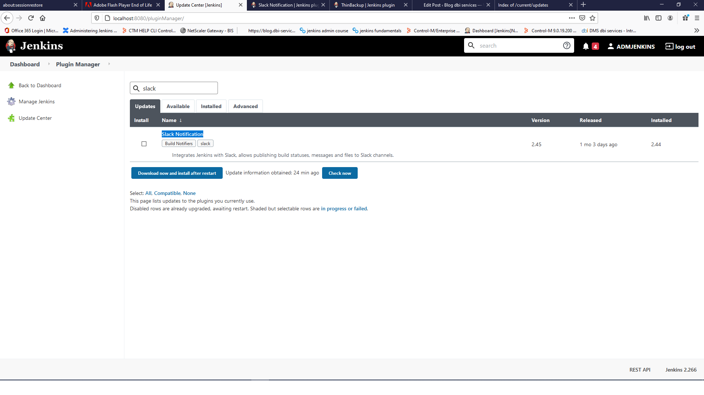Screen dimensions: 704x395
Task: Switch to the Installed tab
Action: [x=211, y=106]
